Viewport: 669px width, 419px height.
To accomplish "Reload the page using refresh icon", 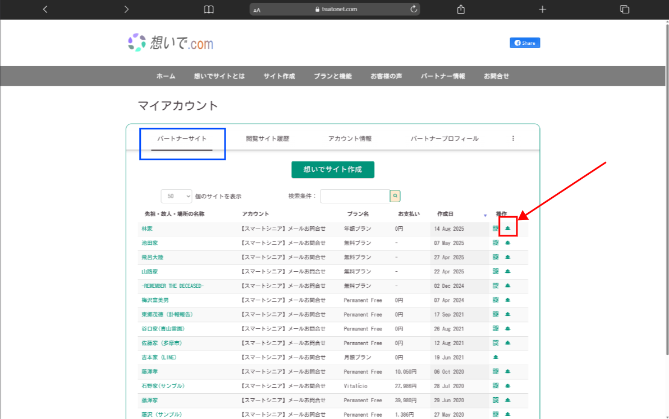I will (x=414, y=10).
